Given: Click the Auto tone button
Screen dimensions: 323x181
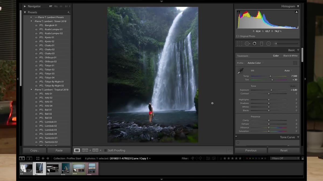Looking at the screenshot, I should click(x=293, y=86).
